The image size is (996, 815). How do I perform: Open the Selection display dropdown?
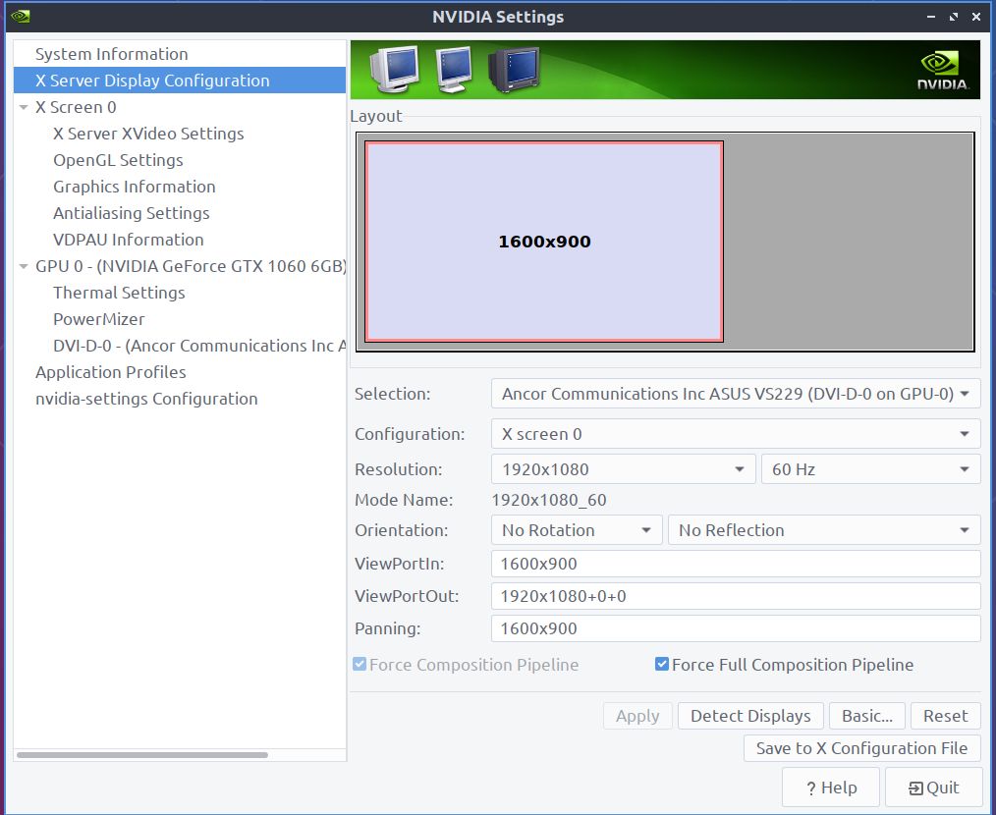(x=735, y=394)
